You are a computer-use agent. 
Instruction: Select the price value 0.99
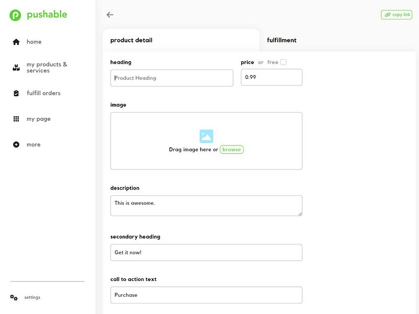click(271, 77)
